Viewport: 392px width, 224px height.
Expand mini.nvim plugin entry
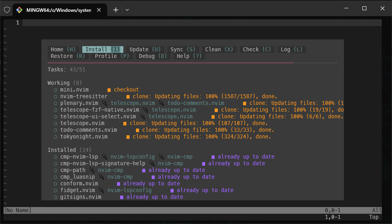74,90
